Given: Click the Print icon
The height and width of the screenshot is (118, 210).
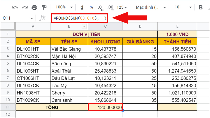Looking at the screenshot, I should [34, 7].
